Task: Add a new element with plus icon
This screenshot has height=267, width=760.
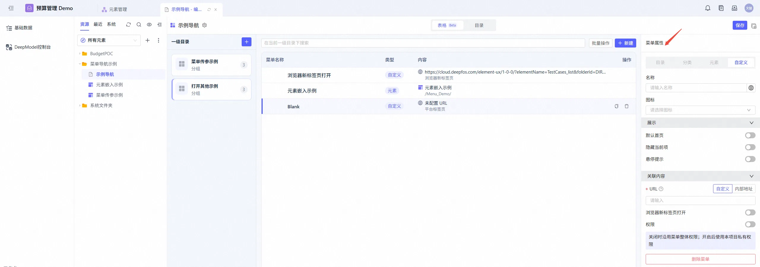Action: [148, 40]
